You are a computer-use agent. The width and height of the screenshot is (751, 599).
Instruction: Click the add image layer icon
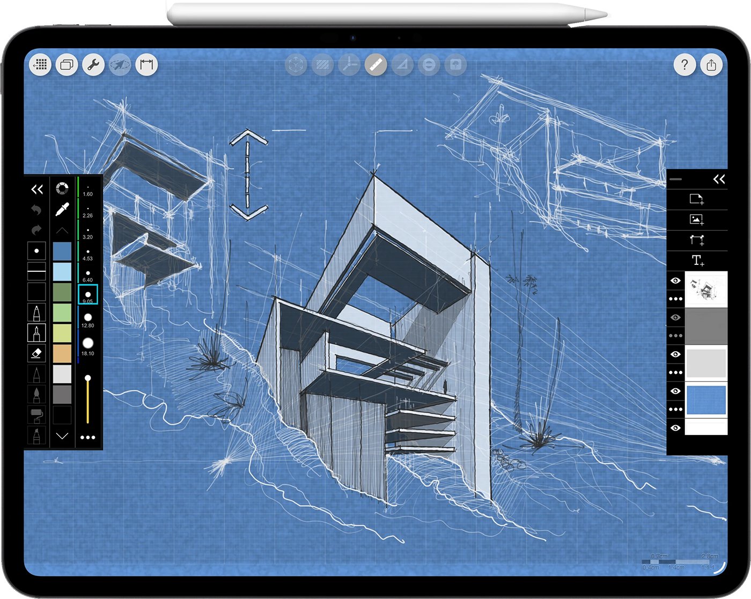point(696,219)
